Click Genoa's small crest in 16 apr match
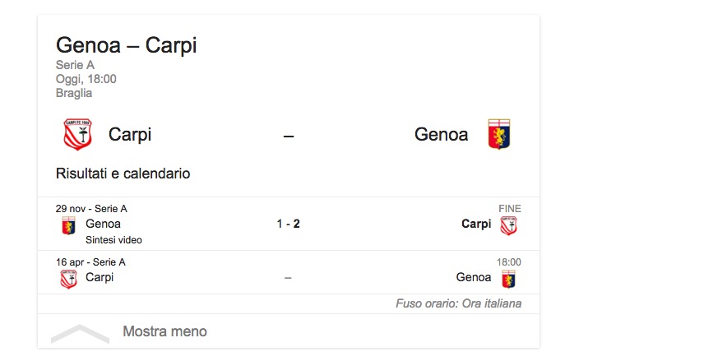Screen dimensions: 704x361 click(509, 279)
